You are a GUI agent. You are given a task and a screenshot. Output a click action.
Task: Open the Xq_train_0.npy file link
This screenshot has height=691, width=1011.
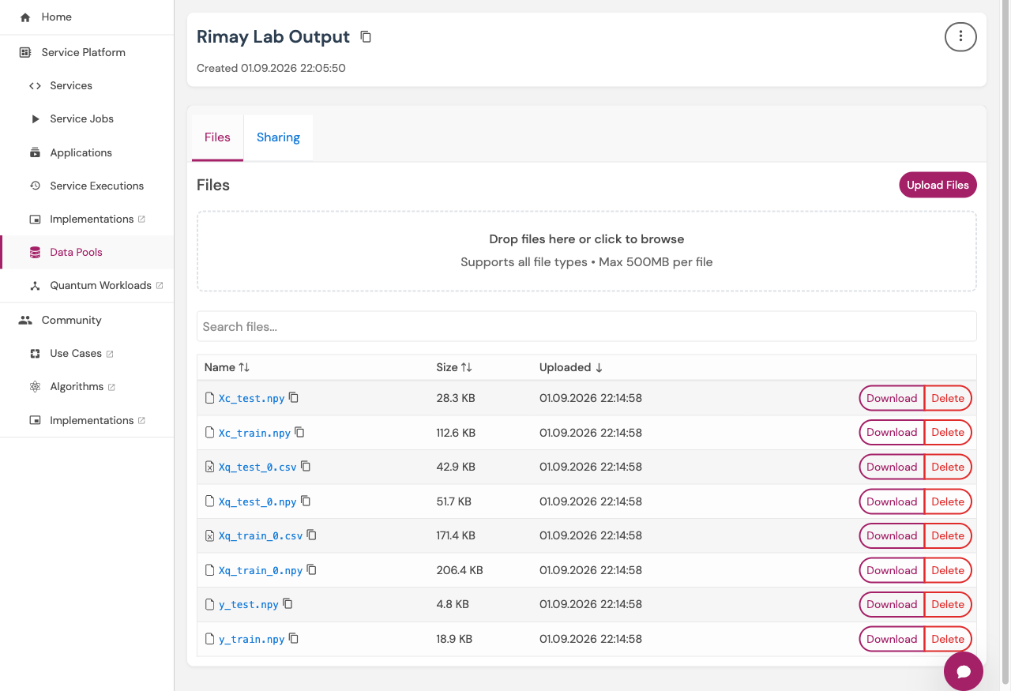(261, 570)
